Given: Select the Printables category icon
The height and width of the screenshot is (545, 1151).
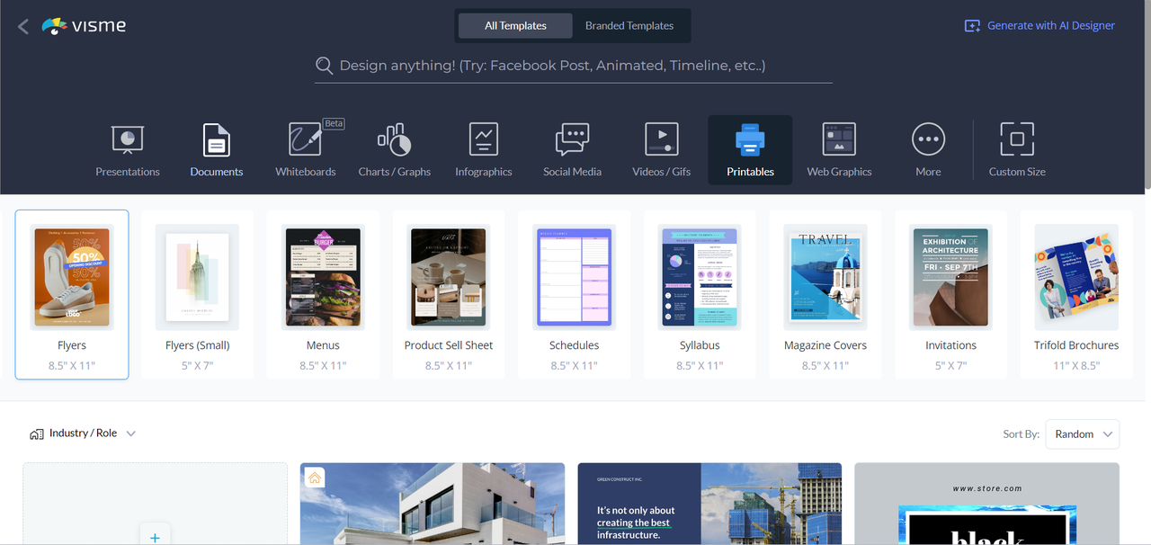Looking at the screenshot, I should (750, 139).
